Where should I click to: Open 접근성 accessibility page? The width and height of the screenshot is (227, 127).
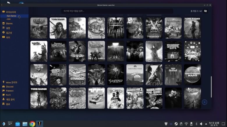(7, 33)
